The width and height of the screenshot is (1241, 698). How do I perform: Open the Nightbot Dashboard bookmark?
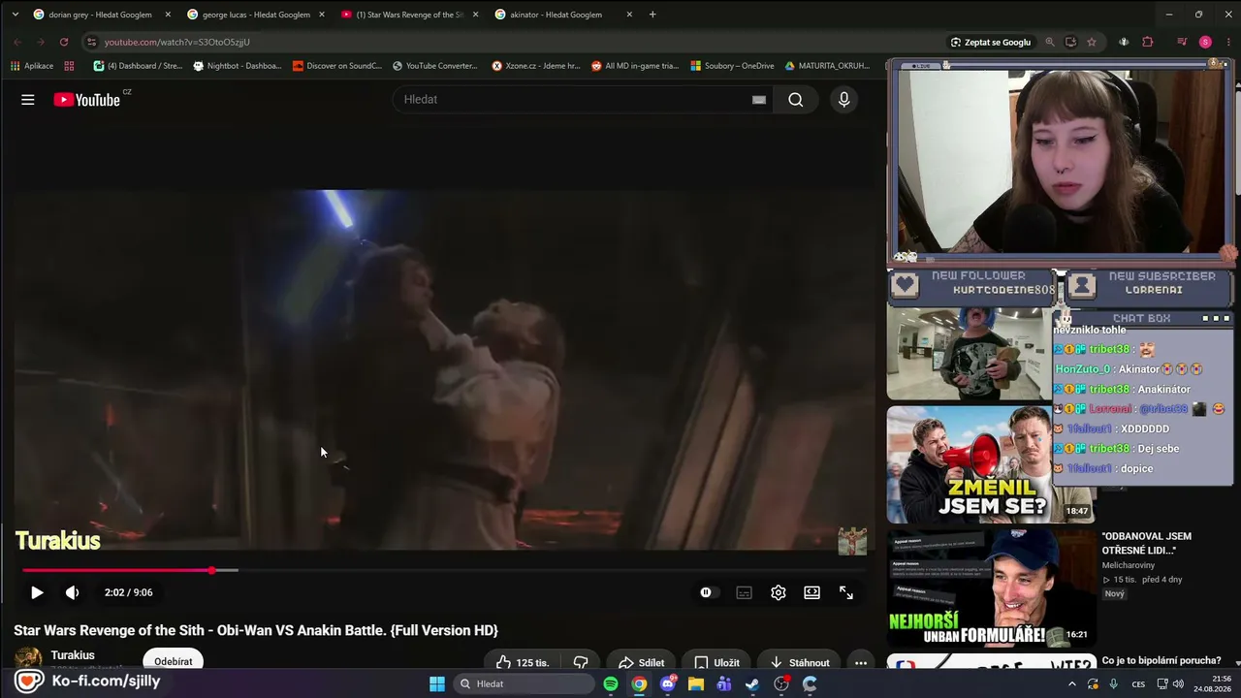[x=238, y=66]
